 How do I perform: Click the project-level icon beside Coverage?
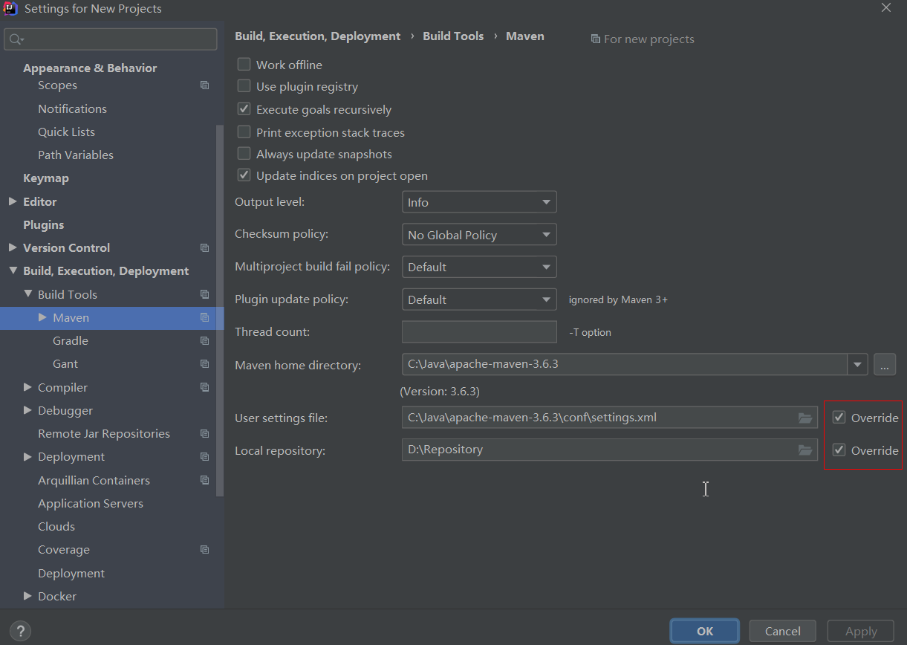204,550
